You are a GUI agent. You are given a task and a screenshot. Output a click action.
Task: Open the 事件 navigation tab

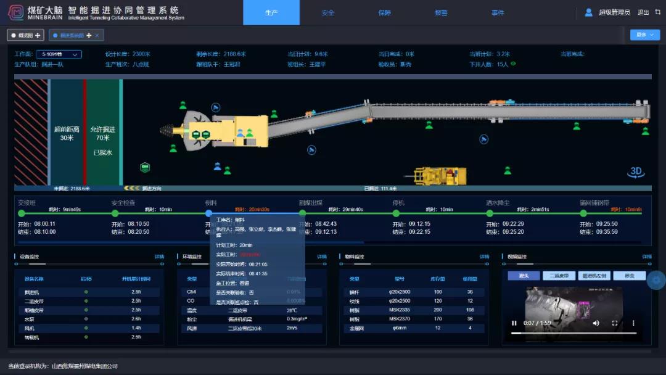(x=498, y=13)
